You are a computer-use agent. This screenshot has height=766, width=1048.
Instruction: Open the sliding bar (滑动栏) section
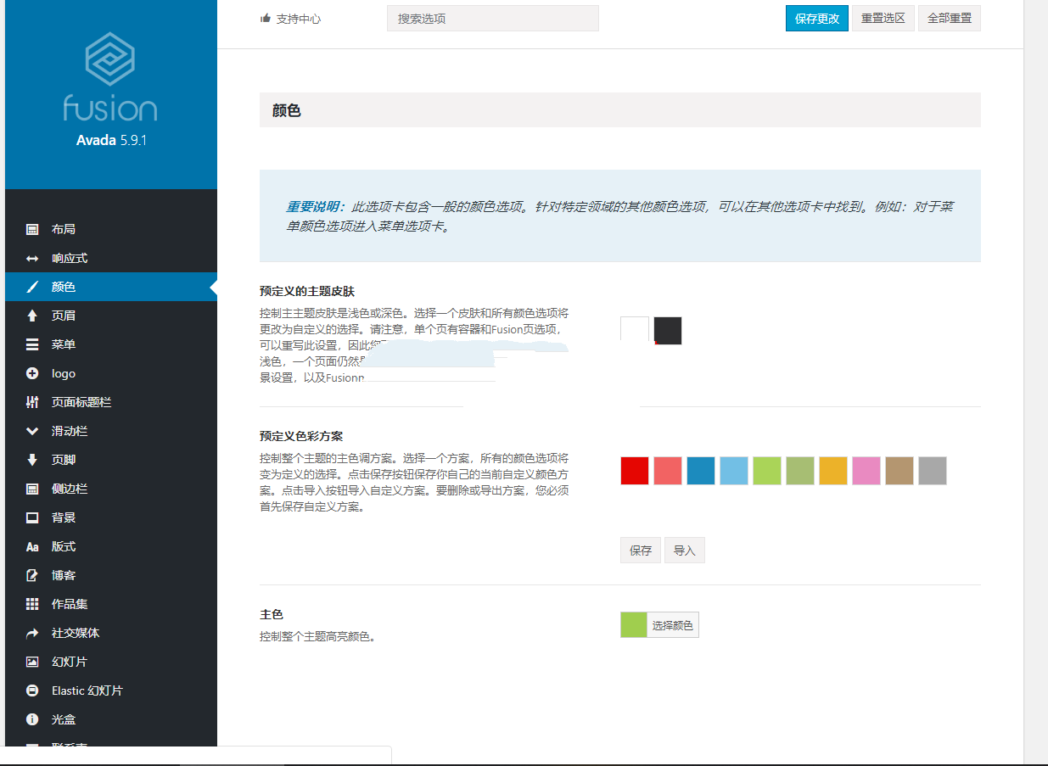click(70, 431)
